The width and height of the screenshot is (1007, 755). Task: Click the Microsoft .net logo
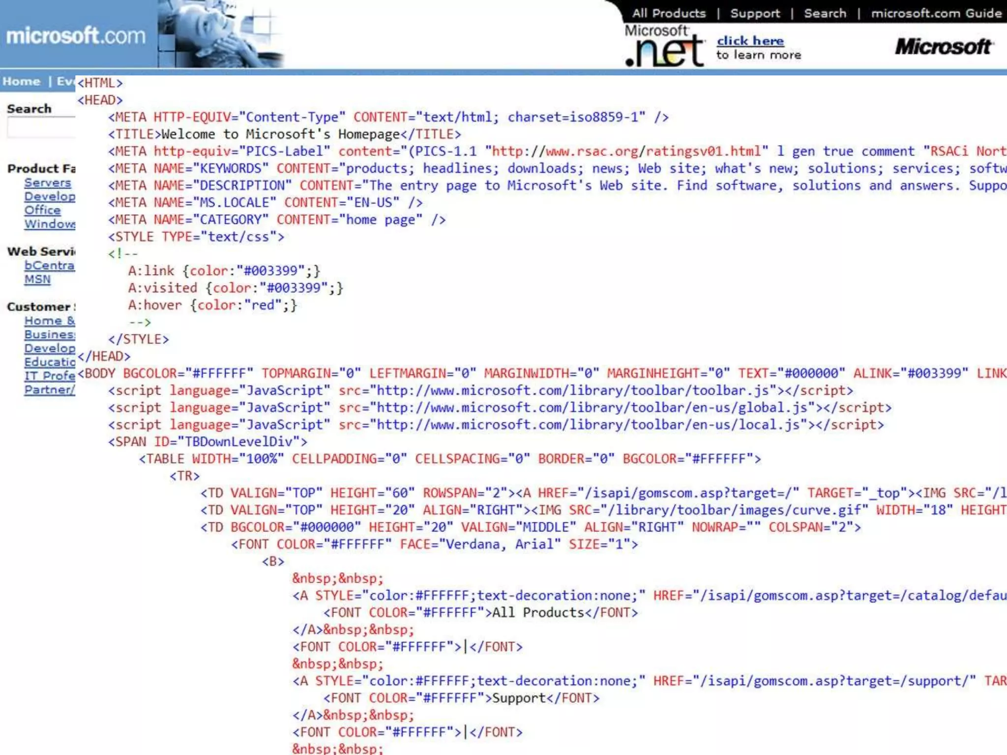pos(664,47)
